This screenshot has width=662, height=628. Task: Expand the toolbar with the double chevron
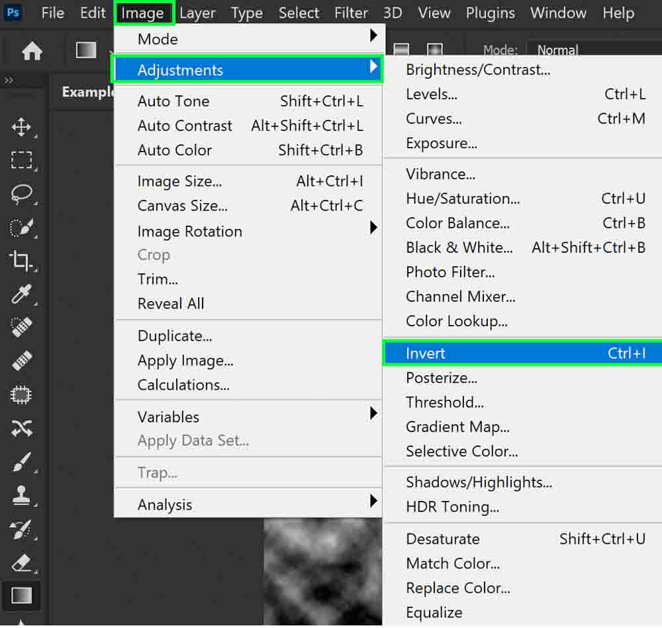[9, 80]
